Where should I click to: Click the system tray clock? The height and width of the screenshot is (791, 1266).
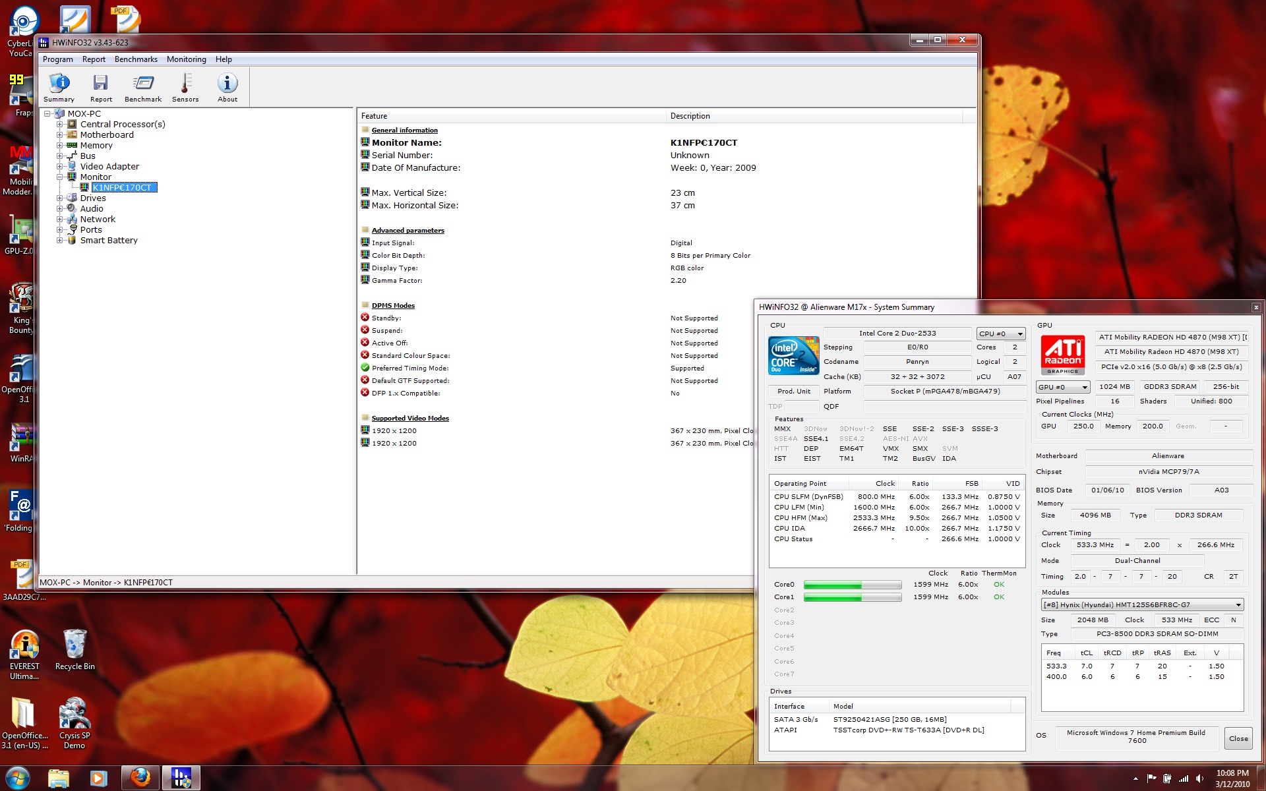[x=1232, y=778]
